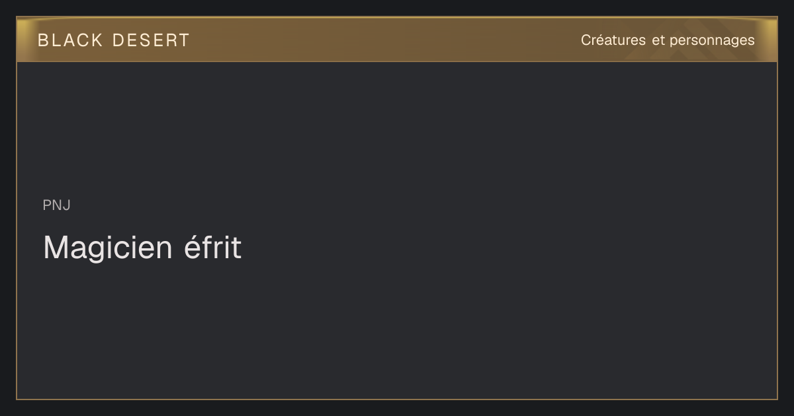The height and width of the screenshot is (416, 794).
Task: Click the word Créatures in the header
Action: point(613,40)
